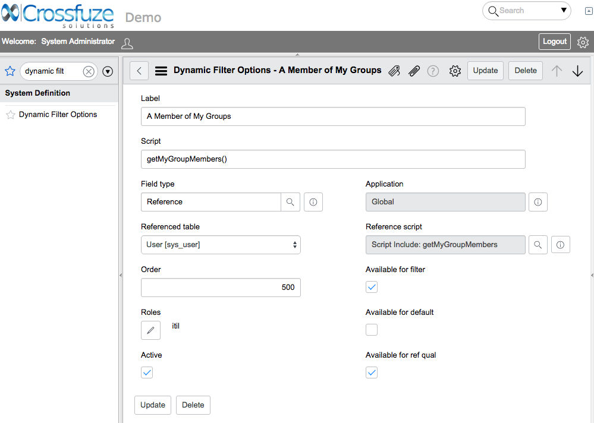Show Application reference info icon

click(538, 202)
